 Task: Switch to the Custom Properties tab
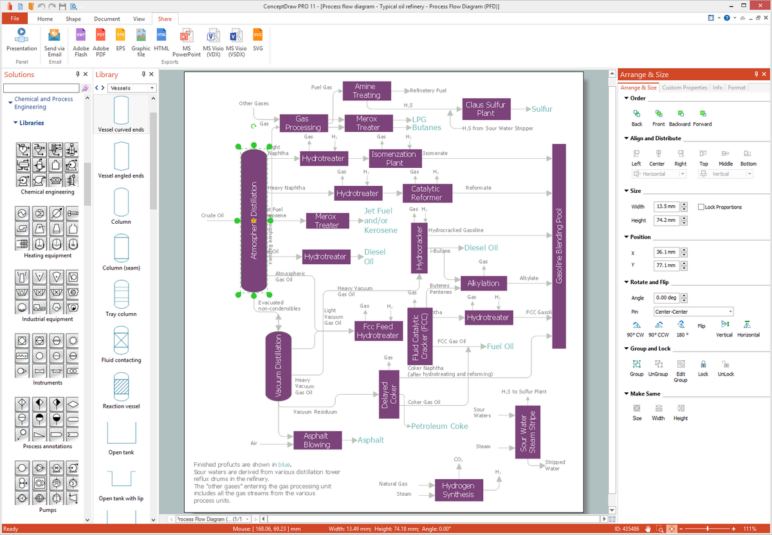pos(685,87)
